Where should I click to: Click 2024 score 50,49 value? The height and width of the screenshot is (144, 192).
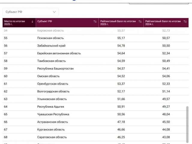click(x=166, y=61)
